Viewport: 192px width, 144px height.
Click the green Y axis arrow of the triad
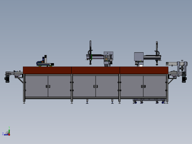[x=9, y=131]
